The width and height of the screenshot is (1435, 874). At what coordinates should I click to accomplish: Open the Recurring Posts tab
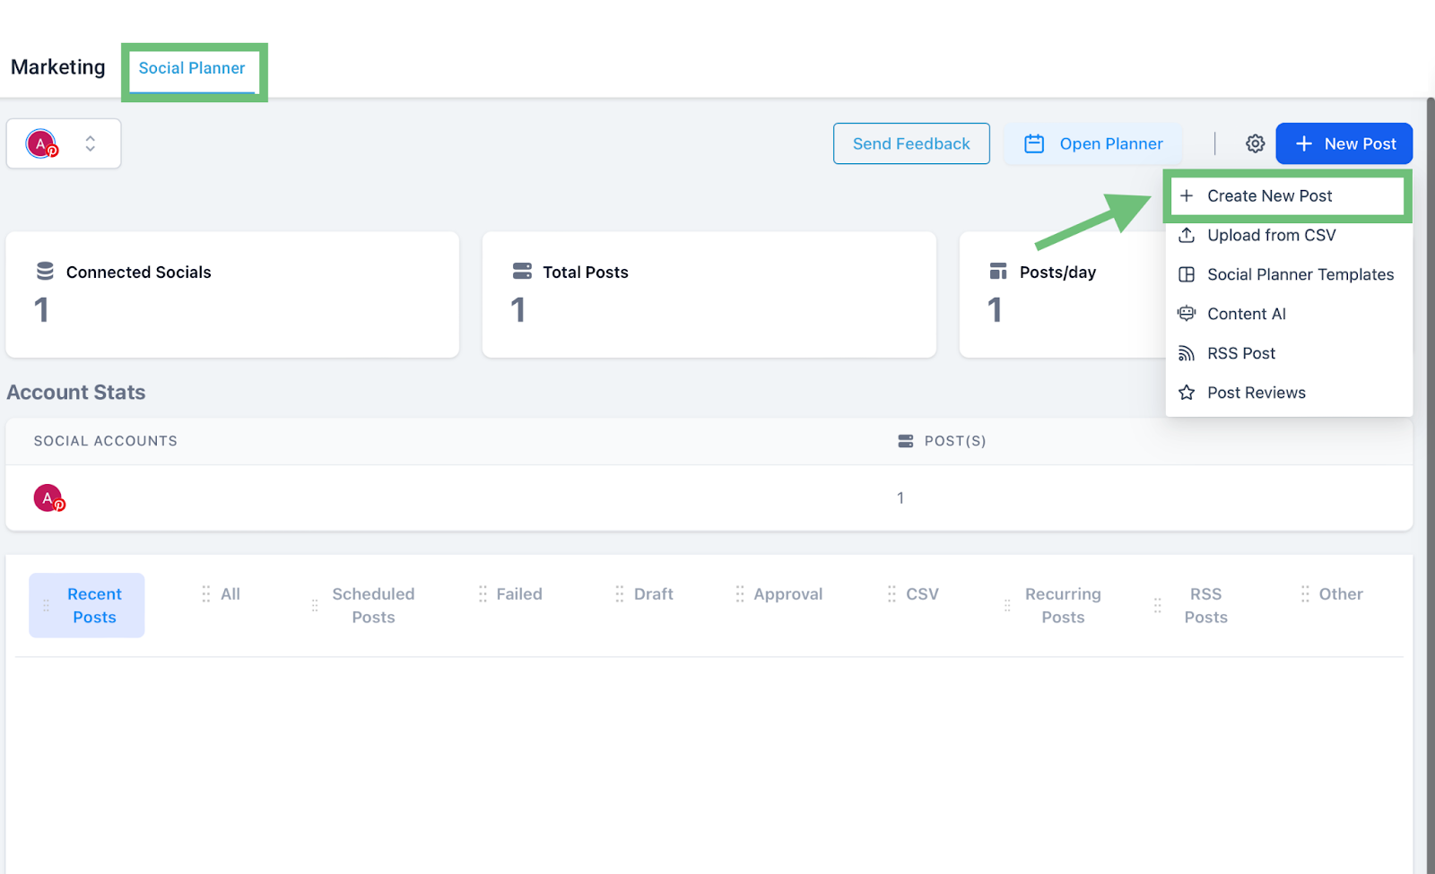1063,605
